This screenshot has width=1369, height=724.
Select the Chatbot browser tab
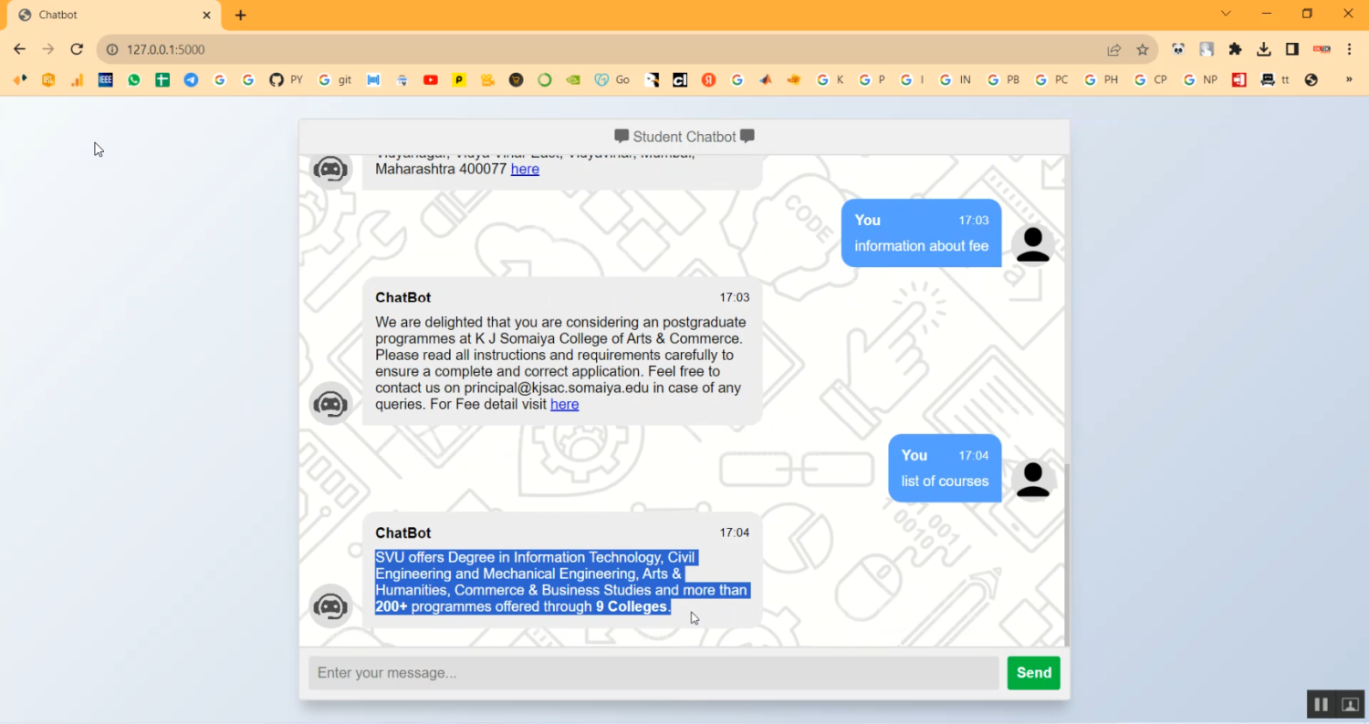click(112, 16)
